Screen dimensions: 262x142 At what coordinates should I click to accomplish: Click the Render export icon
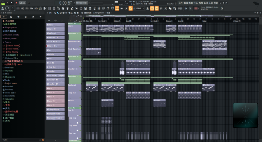tap(90, 9)
